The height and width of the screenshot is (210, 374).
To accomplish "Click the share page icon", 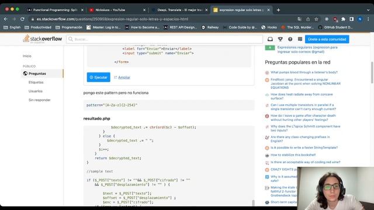I will tap(308, 19).
